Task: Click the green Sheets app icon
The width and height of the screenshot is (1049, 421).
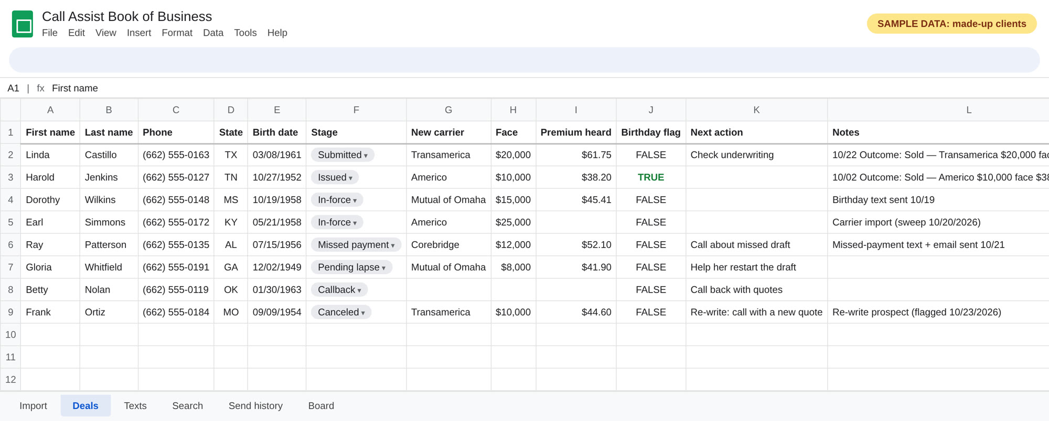Action: [23, 24]
